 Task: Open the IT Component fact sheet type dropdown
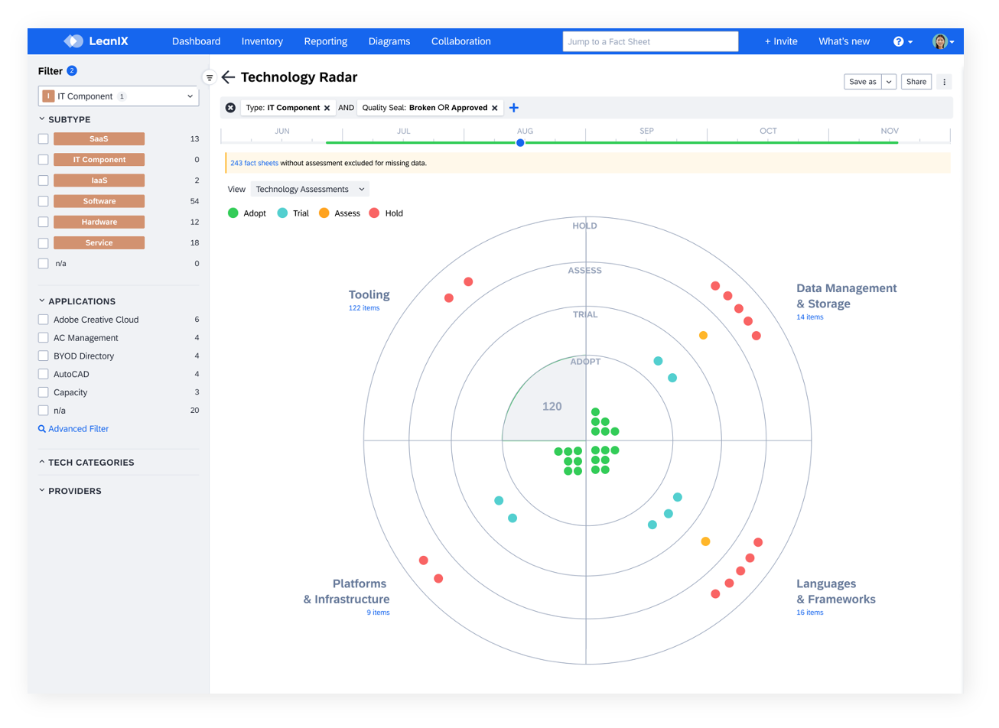[x=119, y=96]
